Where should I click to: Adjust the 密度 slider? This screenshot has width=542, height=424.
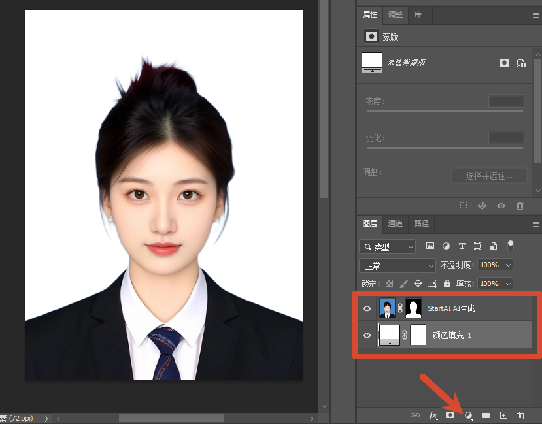[x=445, y=112]
